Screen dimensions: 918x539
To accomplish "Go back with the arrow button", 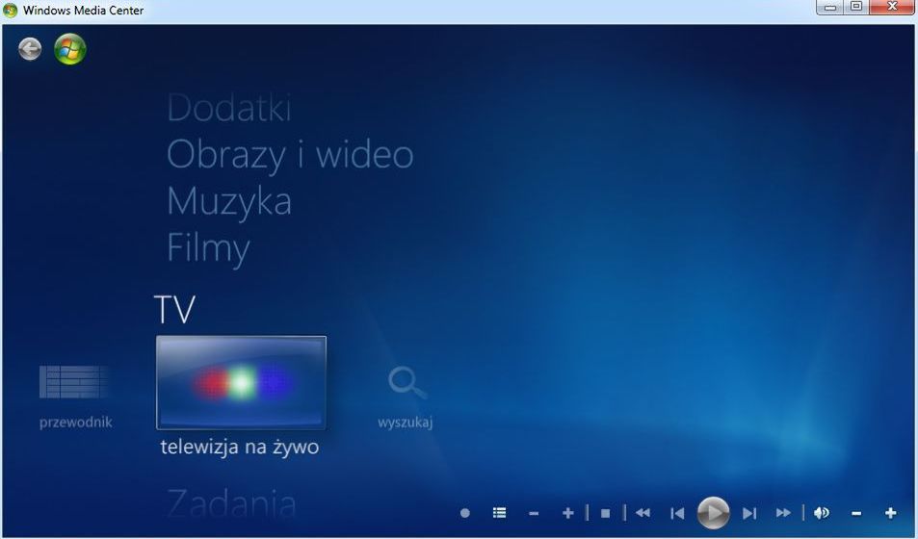I will (30, 48).
